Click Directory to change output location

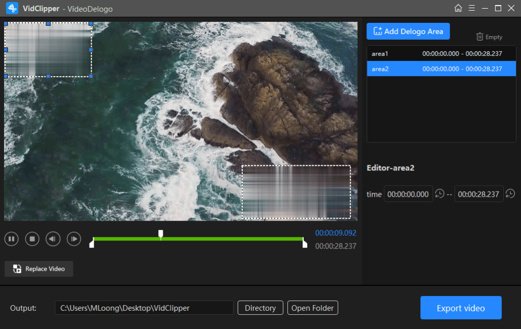(260, 307)
